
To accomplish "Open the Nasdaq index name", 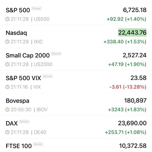I will (16, 33).
